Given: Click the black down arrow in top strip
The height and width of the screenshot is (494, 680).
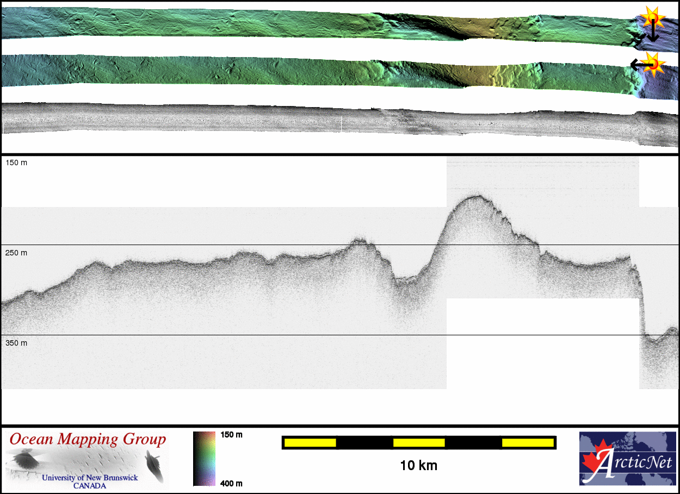Looking at the screenshot, I should click(652, 34).
